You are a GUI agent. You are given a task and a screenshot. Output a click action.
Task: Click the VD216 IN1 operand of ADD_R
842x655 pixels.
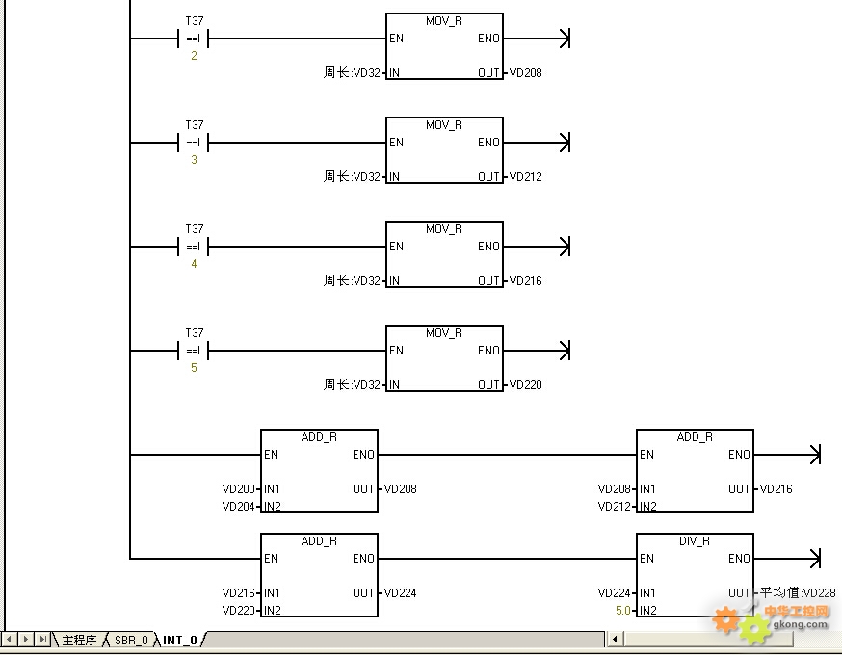[238, 593]
